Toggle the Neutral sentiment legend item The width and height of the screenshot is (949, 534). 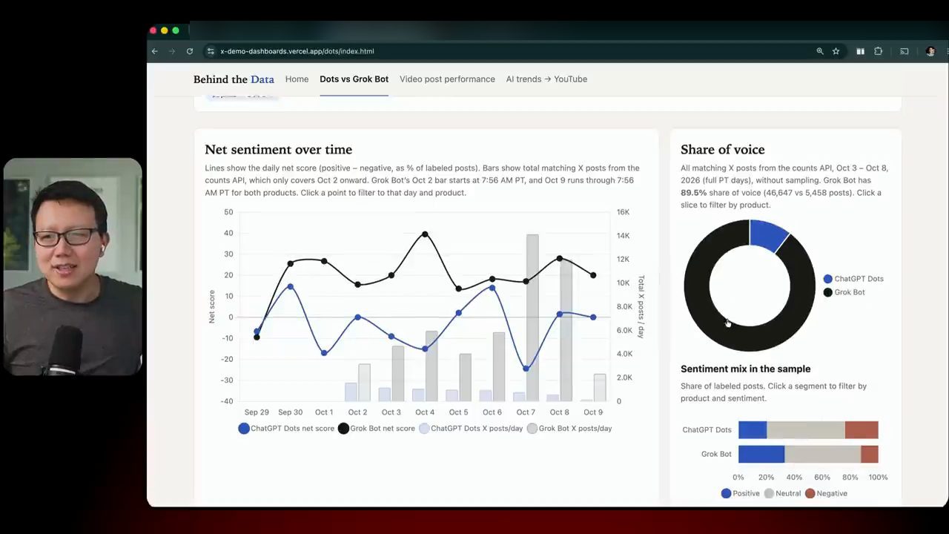(783, 493)
